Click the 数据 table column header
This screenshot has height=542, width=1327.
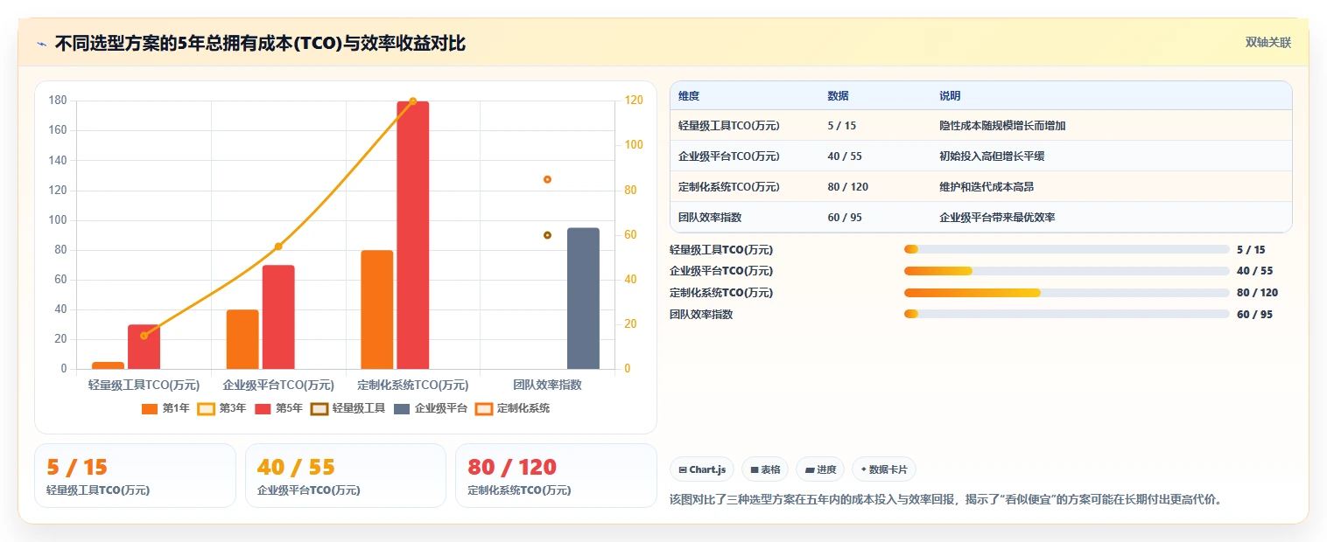[x=838, y=96]
